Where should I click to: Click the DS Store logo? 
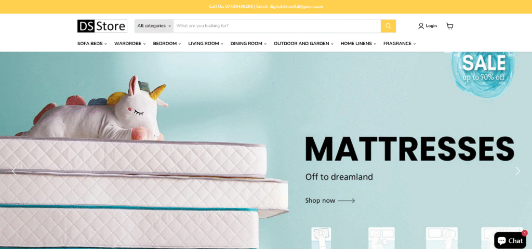pyautogui.click(x=102, y=26)
